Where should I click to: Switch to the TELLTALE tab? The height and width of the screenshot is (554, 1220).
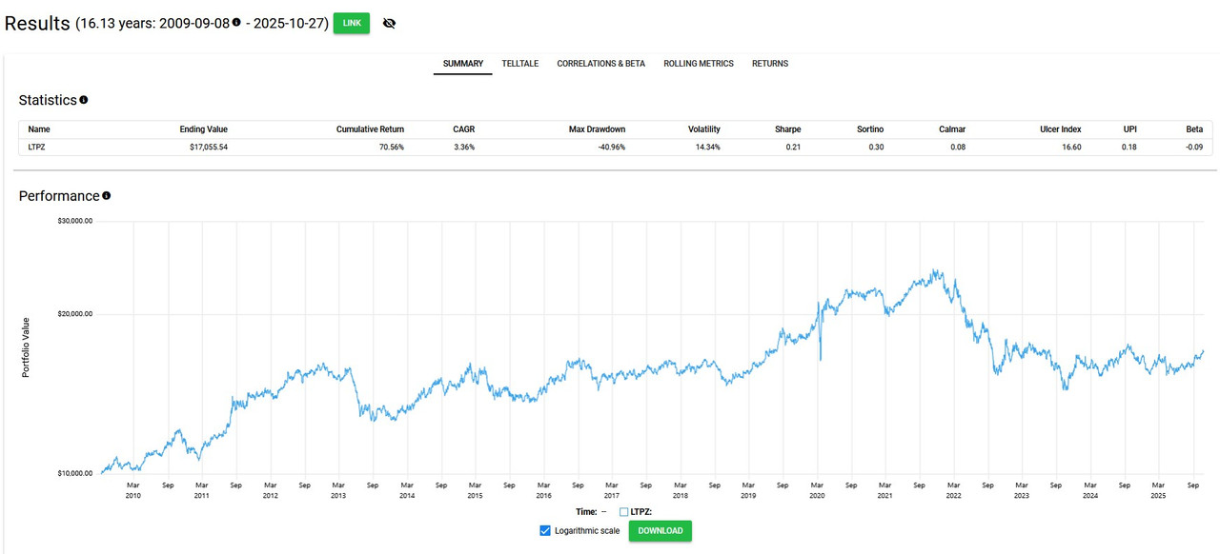[520, 64]
